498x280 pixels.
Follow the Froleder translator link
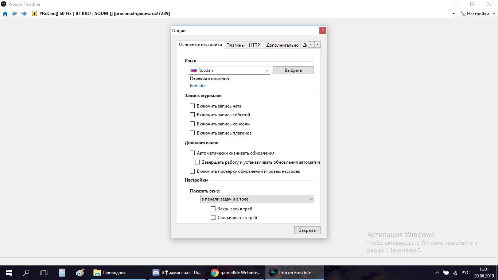click(198, 86)
